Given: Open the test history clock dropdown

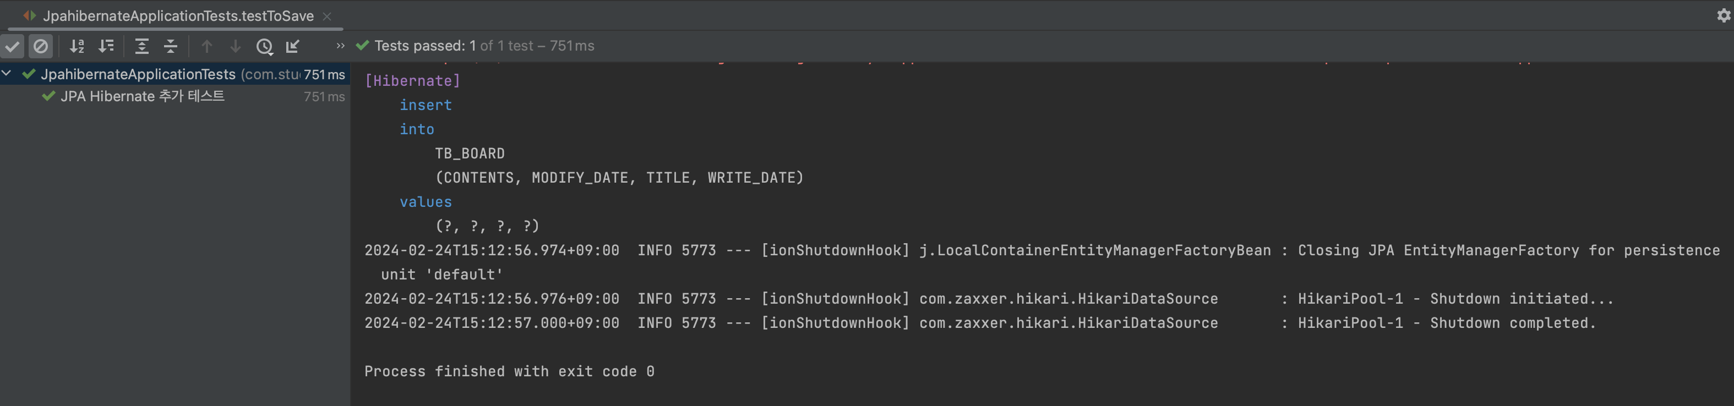Looking at the screenshot, I should coord(265,46).
